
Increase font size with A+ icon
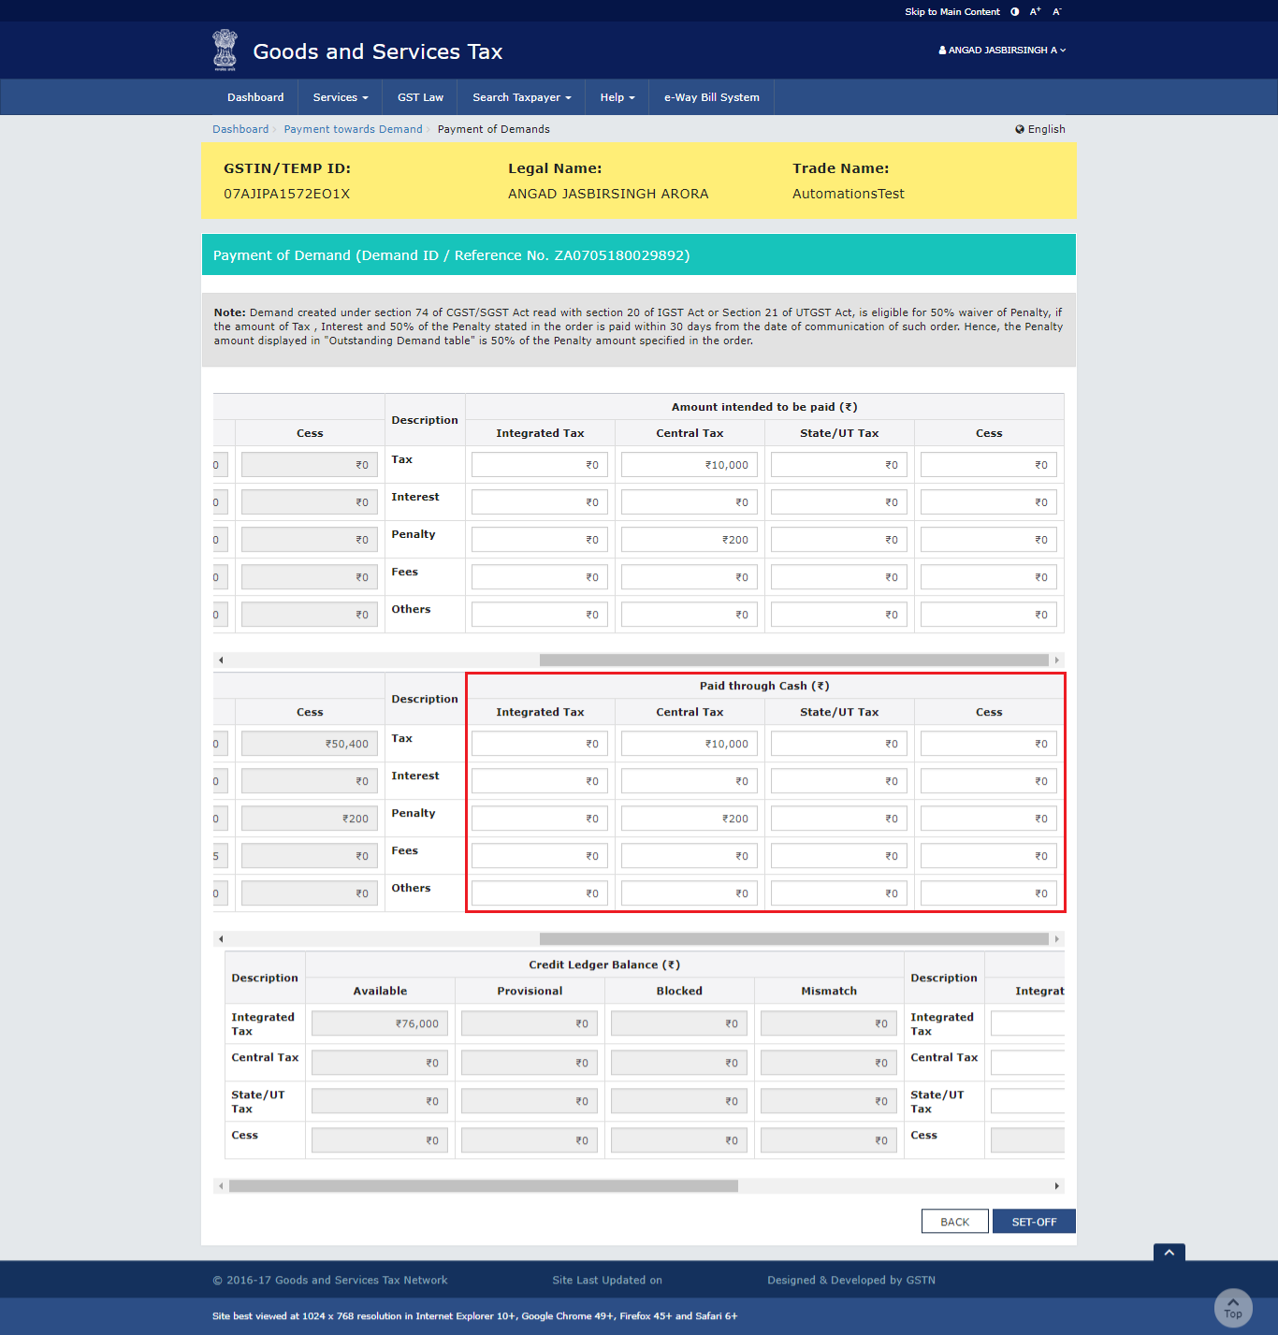[1035, 12]
